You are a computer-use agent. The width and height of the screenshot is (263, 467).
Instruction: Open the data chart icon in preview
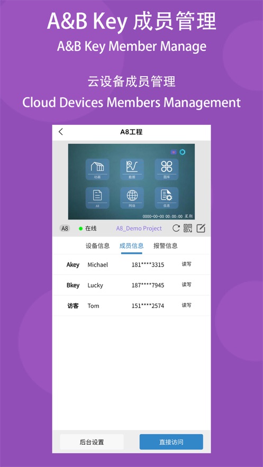tap(132, 169)
